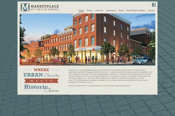Open the History page
This screenshot has width=175, height=116.
[90, 10]
